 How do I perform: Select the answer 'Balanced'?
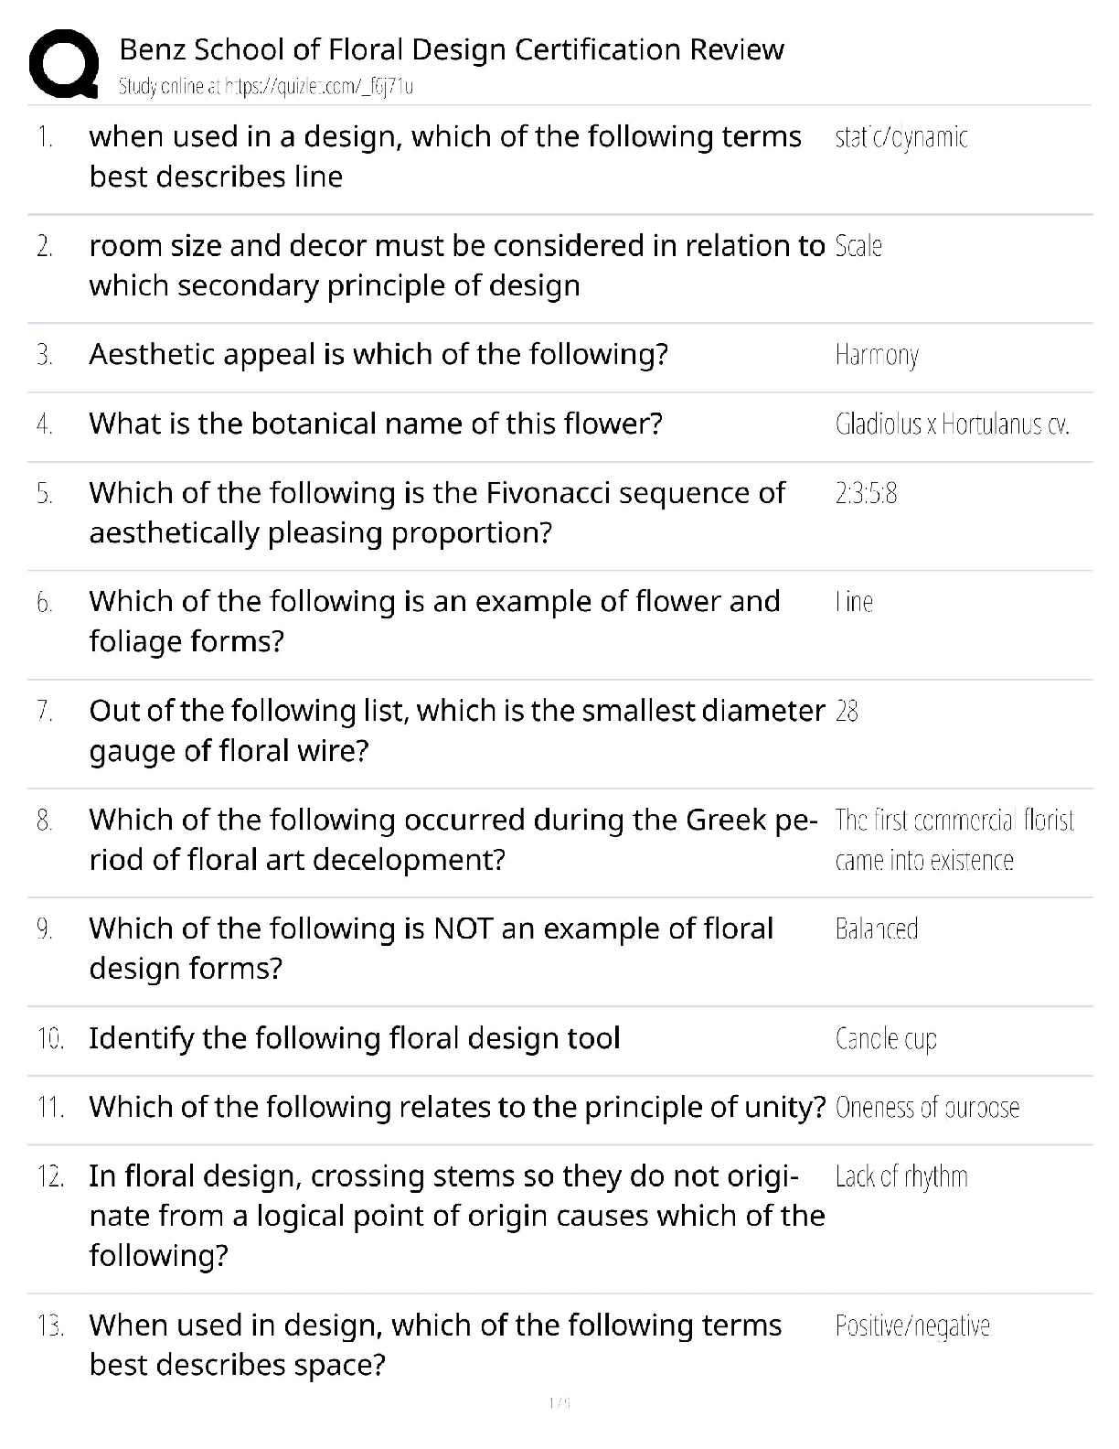point(876,929)
